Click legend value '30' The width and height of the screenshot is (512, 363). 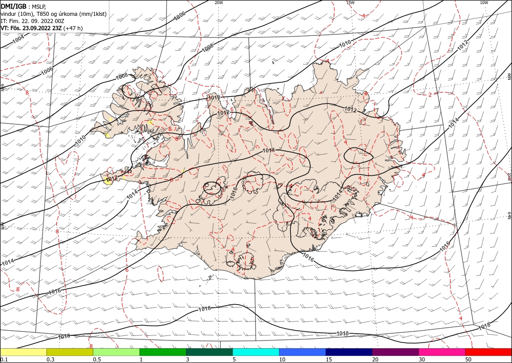(422, 359)
